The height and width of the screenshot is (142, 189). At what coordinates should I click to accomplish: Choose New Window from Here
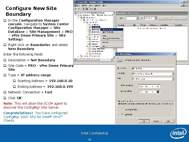(112, 38)
